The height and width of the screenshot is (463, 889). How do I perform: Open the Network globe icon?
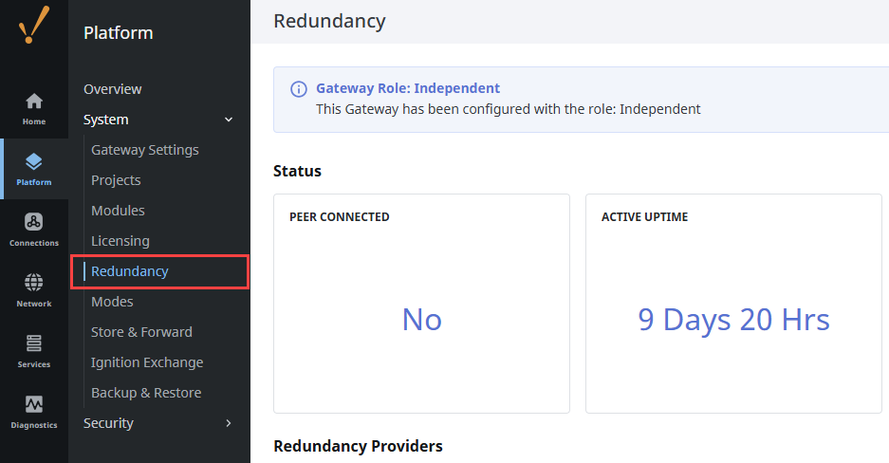34,289
